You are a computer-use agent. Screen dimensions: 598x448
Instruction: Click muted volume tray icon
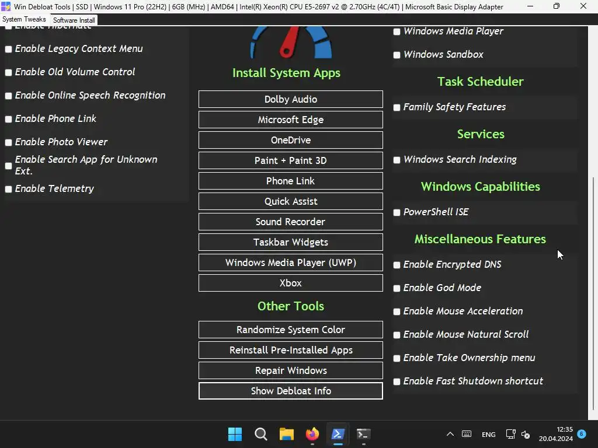pos(526,434)
